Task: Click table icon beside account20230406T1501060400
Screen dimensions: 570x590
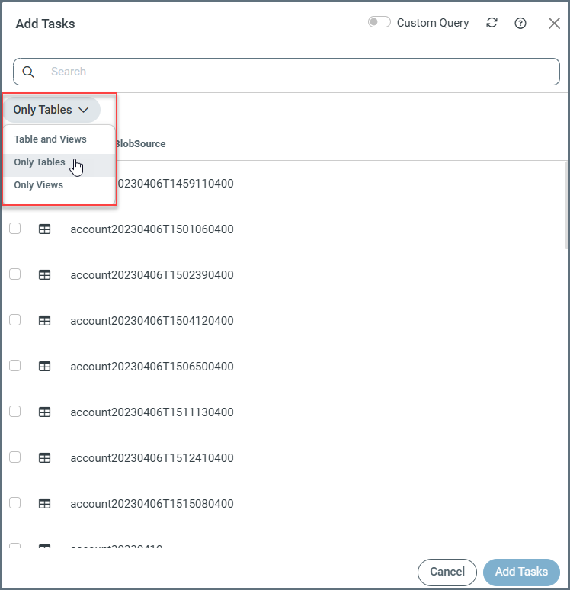Action: coord(44,229)
